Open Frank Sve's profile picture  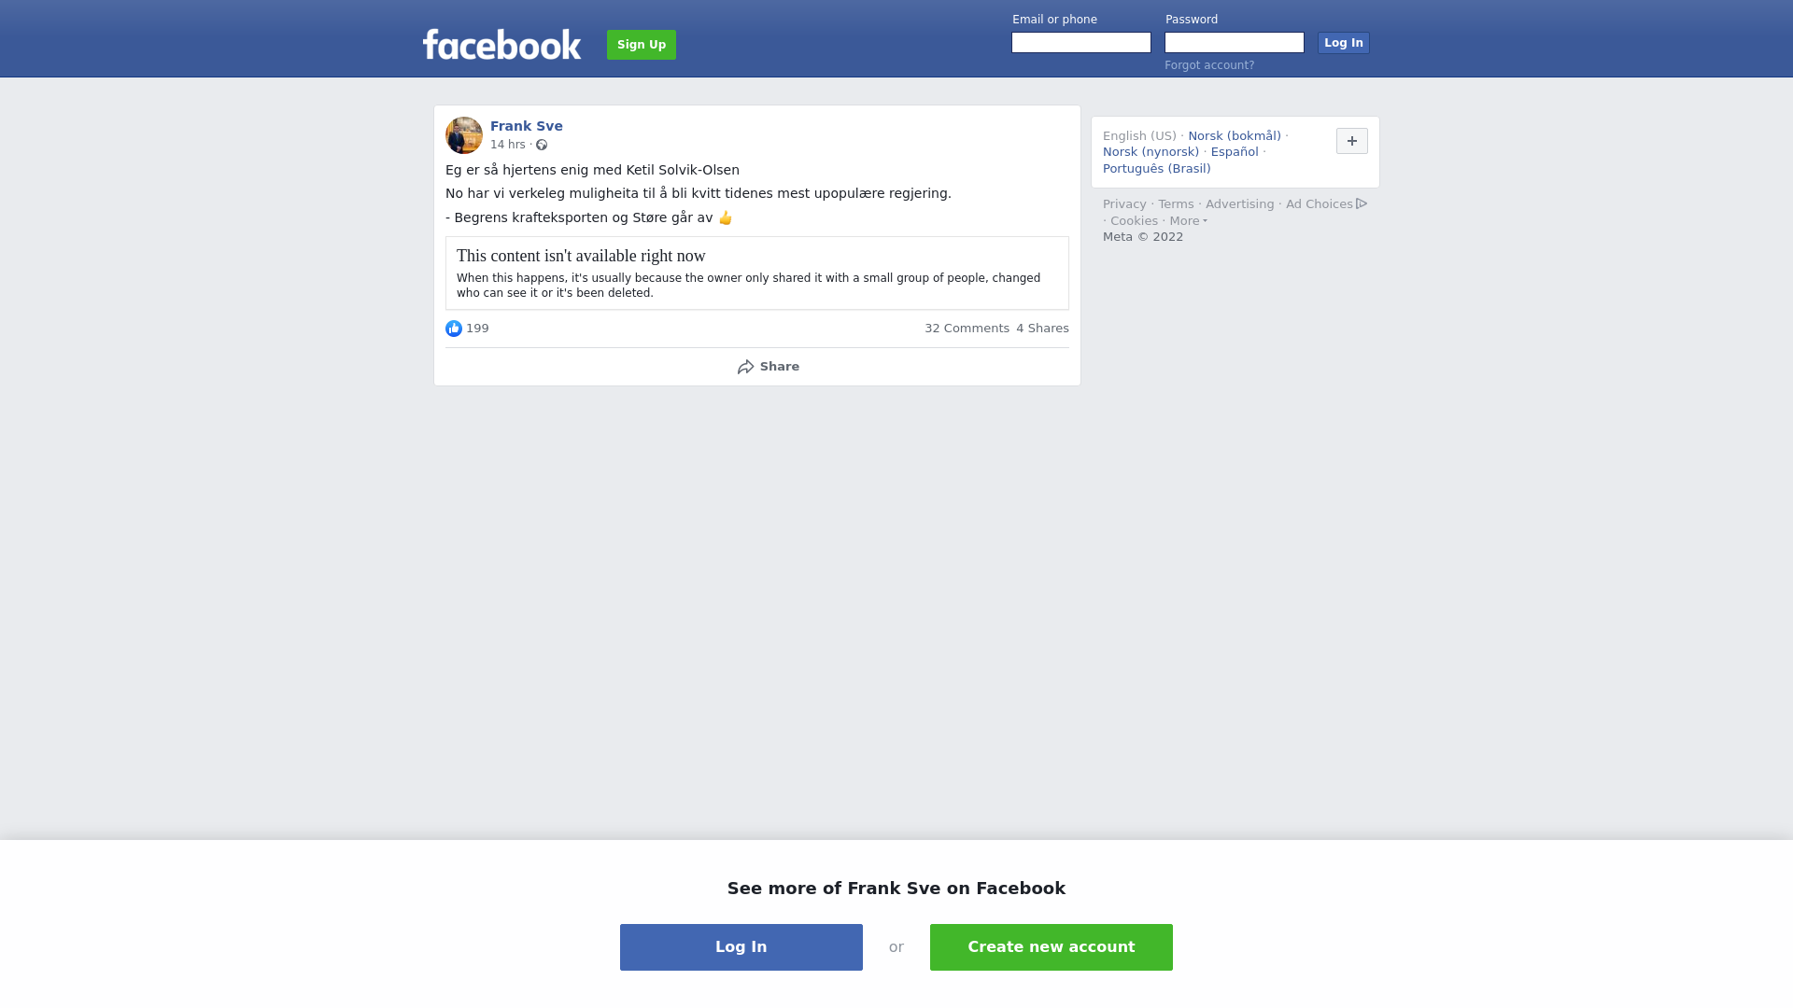[464, 135]
